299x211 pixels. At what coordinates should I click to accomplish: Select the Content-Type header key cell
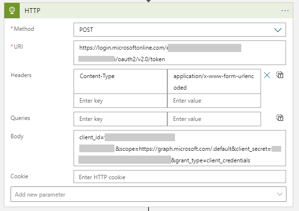(120, 81)
